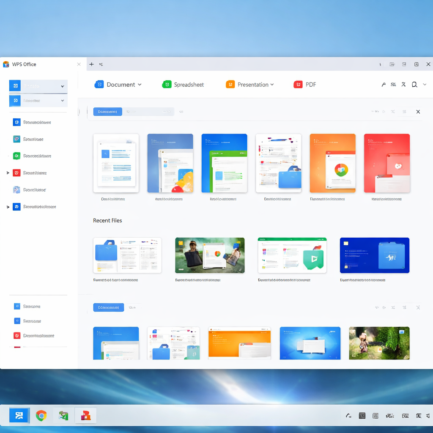Image resolution: width=433 pixels, height=433 pixels.
Task: Select the orange Presentation app icon
Action: (230, 84)
